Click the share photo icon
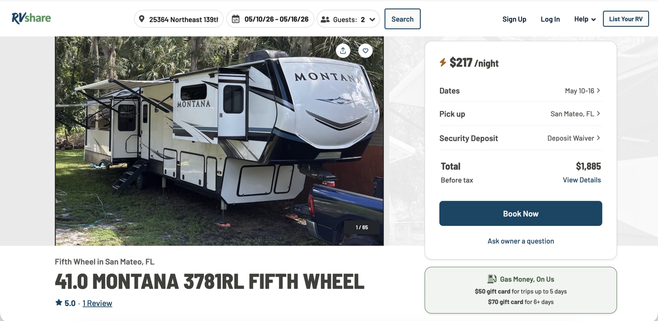This screenshot has height=321, width=658. 343,51
